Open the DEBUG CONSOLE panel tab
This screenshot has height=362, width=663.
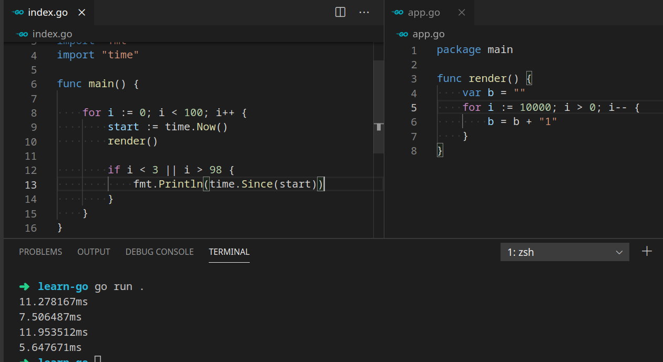[159, 252]
